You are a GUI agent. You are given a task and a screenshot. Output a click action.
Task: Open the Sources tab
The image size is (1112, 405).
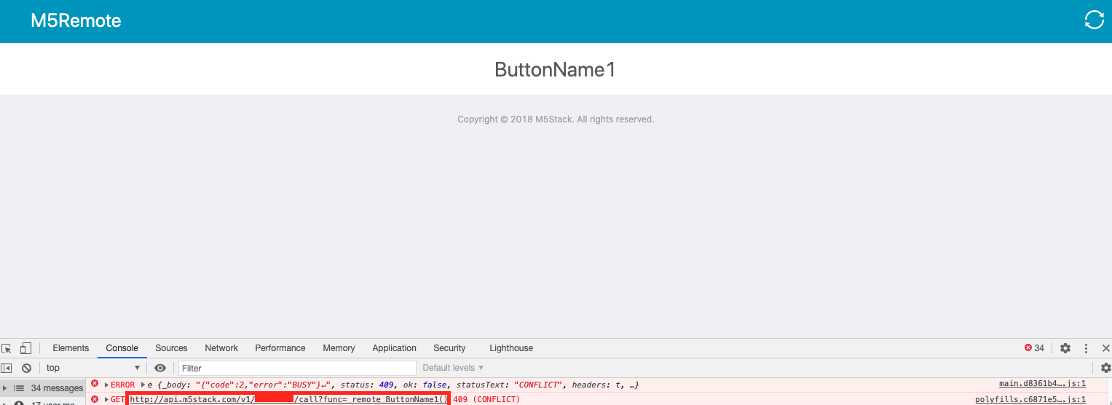tap(171, 348)
